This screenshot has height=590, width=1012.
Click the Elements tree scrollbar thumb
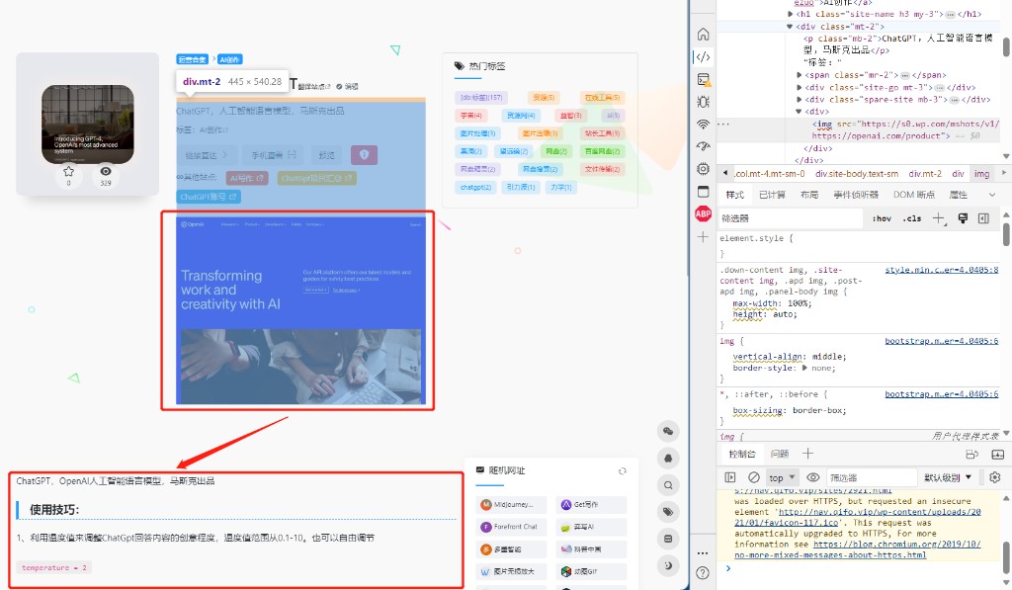click(x=1006, y=47)
